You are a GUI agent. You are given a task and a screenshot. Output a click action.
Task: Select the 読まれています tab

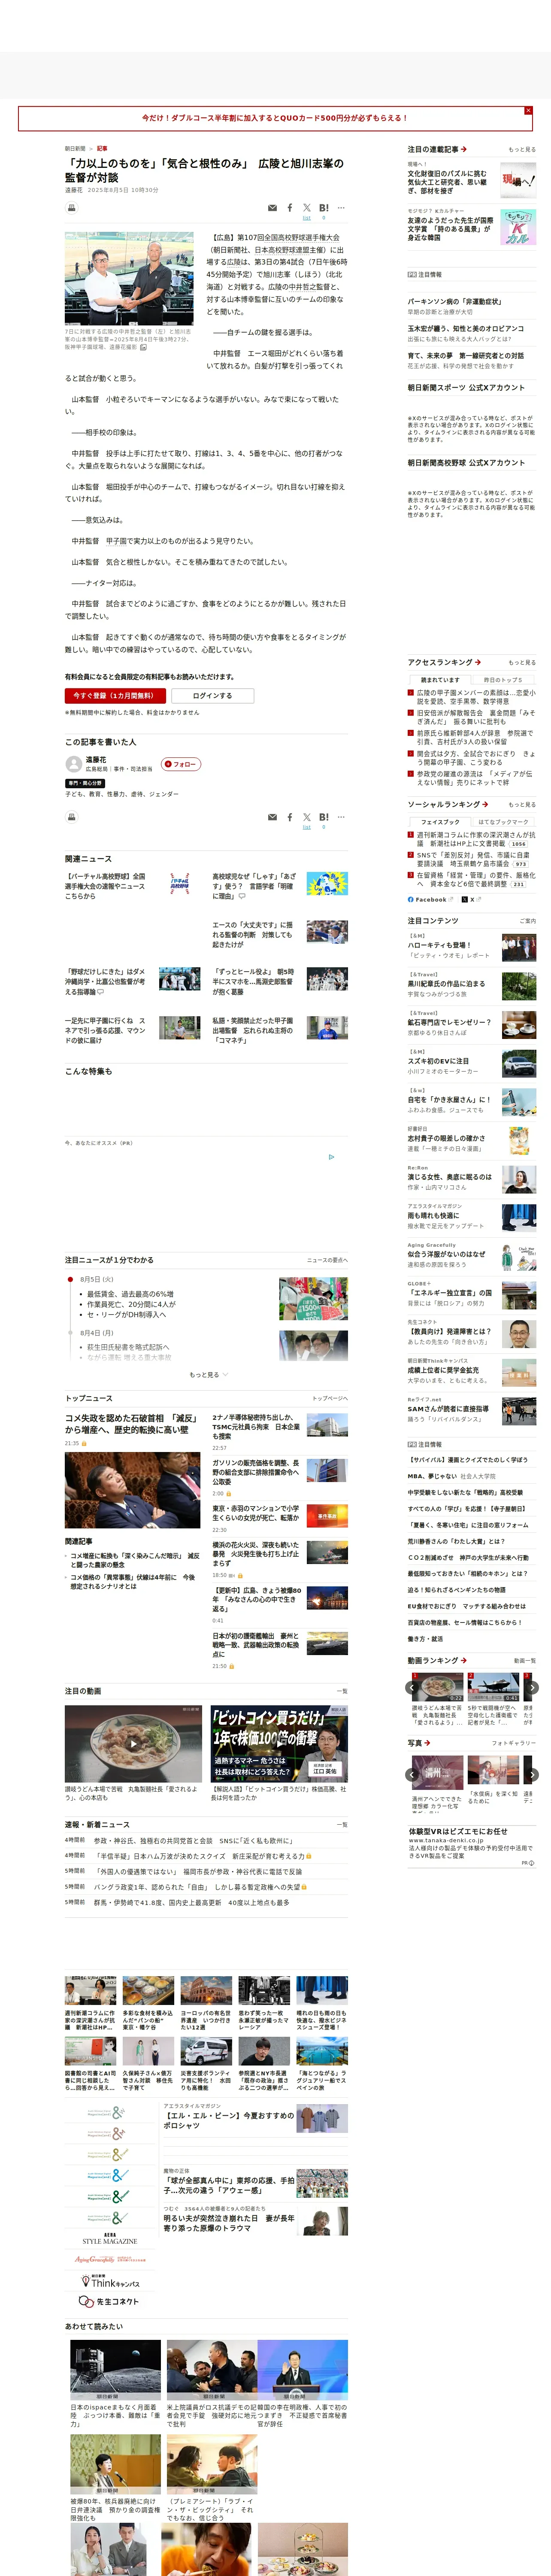(x=440, y=680)
